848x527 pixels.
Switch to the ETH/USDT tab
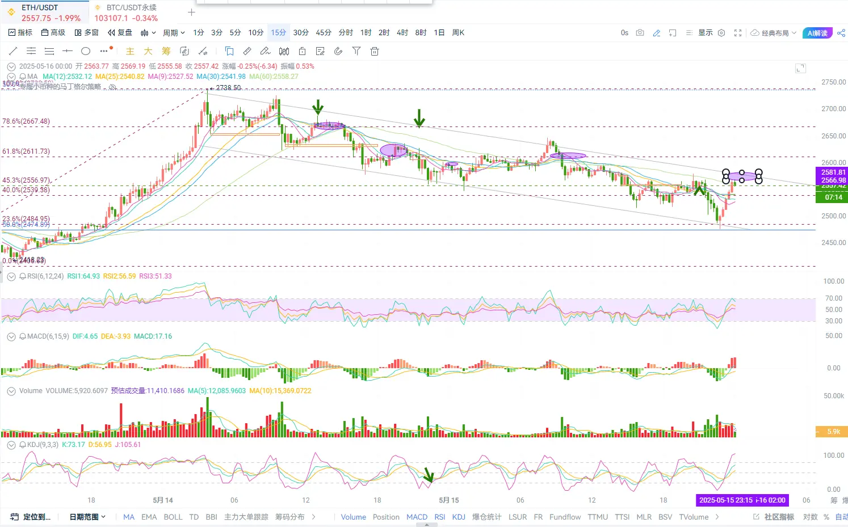click(x=44, y=12)
